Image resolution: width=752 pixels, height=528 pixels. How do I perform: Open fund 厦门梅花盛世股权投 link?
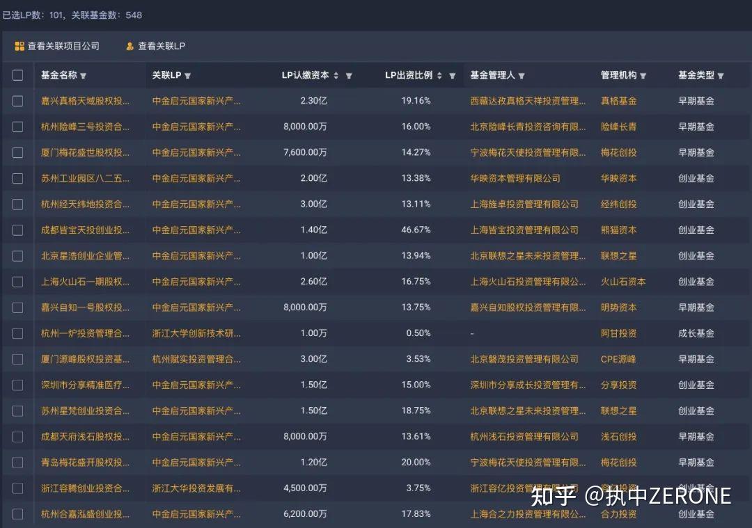point(85,153)
